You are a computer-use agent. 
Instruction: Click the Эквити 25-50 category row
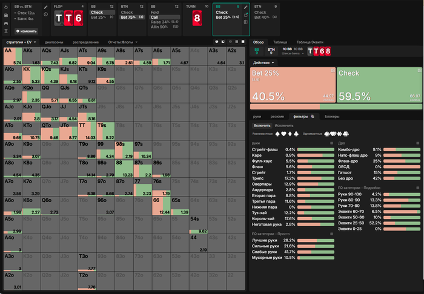click(x=379, y=223)
